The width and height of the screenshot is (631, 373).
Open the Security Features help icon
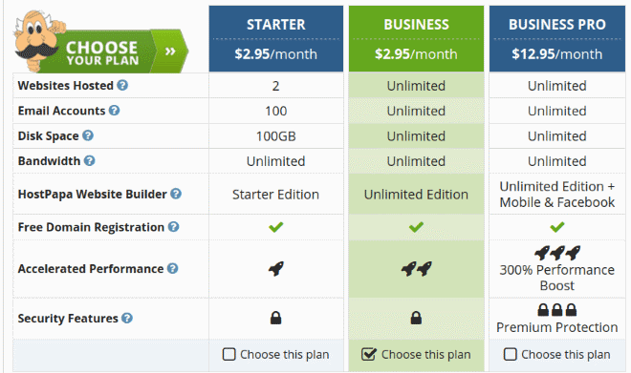(x=127, y=318)
